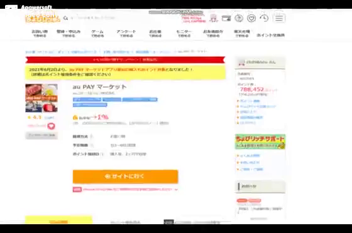This screenshot has width=352, height=233.
Task: Click the red campaign banner ribbon
Action: click(125, 60)
